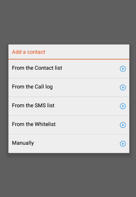Dismiss dialog via dimmed area above it

[68, 22]
